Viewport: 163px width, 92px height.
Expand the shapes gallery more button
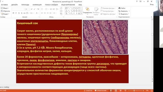[81, 13]
